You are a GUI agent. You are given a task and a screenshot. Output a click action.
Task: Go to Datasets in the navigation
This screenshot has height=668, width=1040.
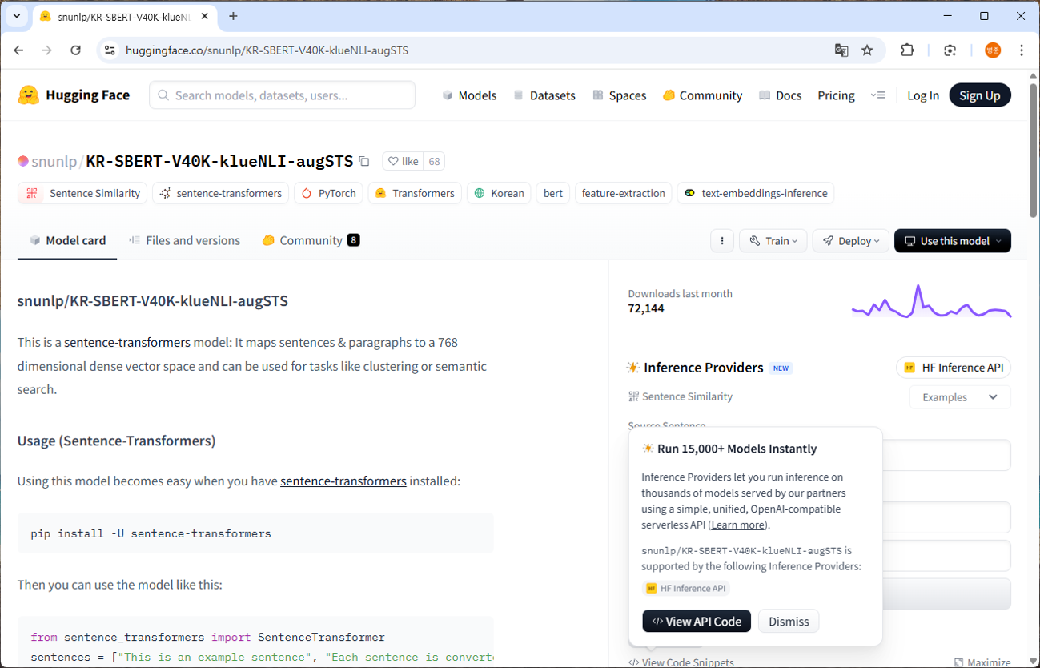pyautogui.click(x=544, y=95)
